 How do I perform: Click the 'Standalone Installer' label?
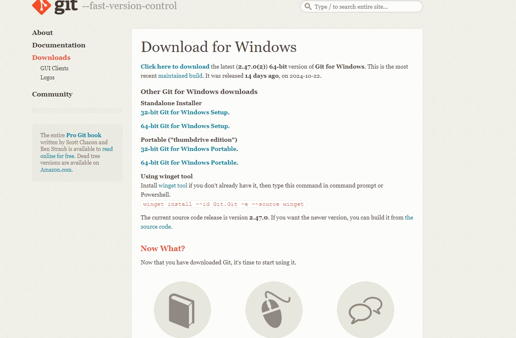171,103
